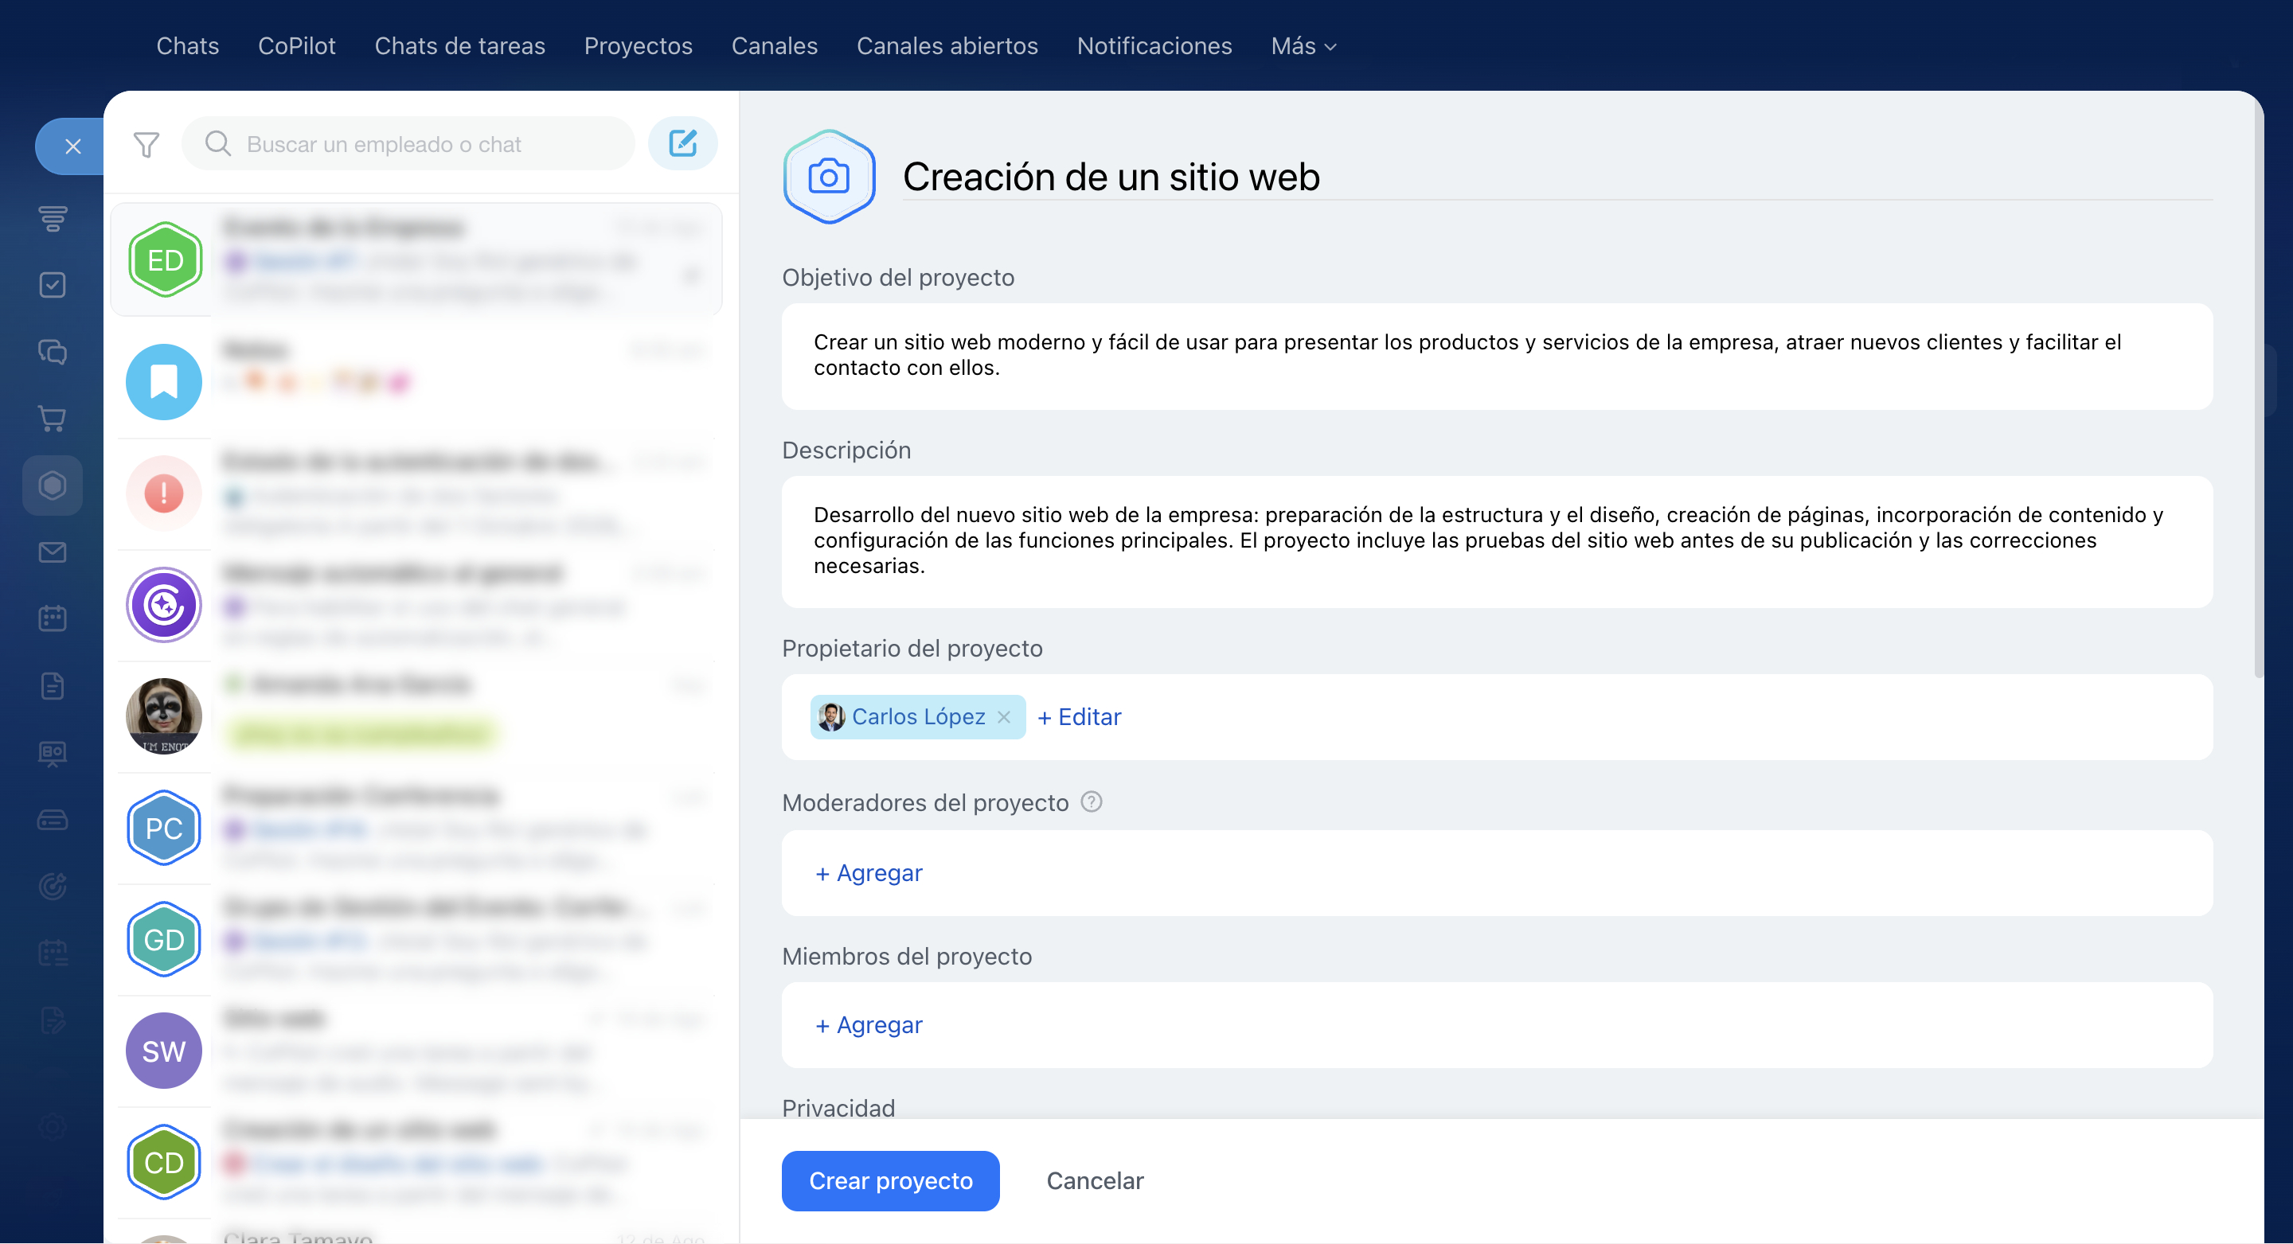
Task: Go to the Proyectos tab
Action: click(x=639, y=46)
